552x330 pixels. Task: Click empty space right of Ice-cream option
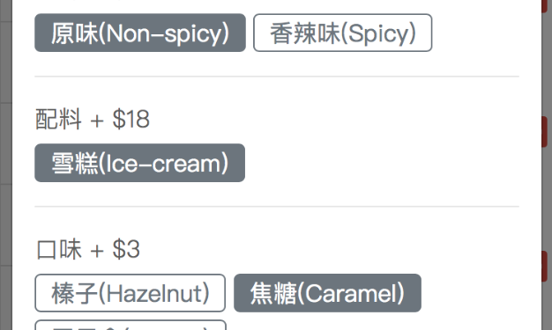[x=382, y=163]
